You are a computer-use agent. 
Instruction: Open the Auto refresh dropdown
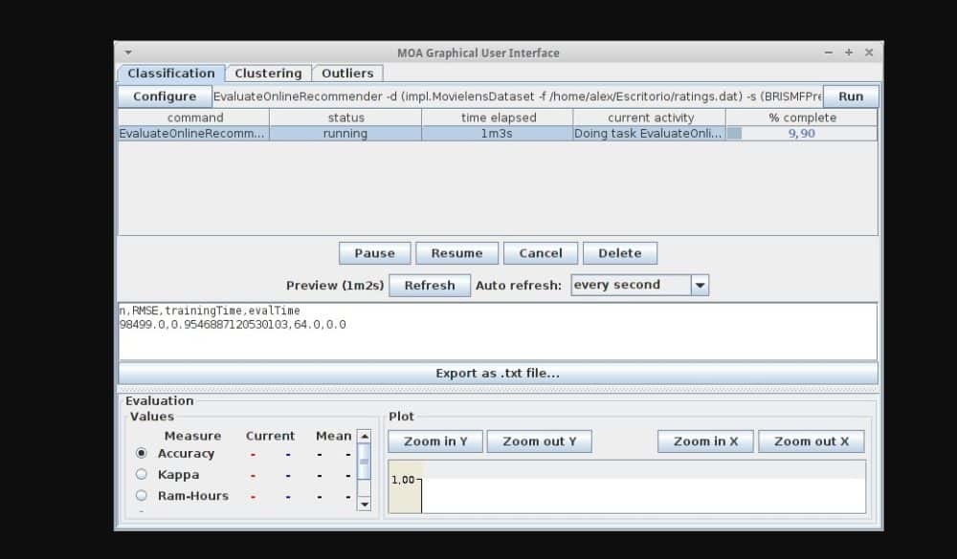(700, 285)
